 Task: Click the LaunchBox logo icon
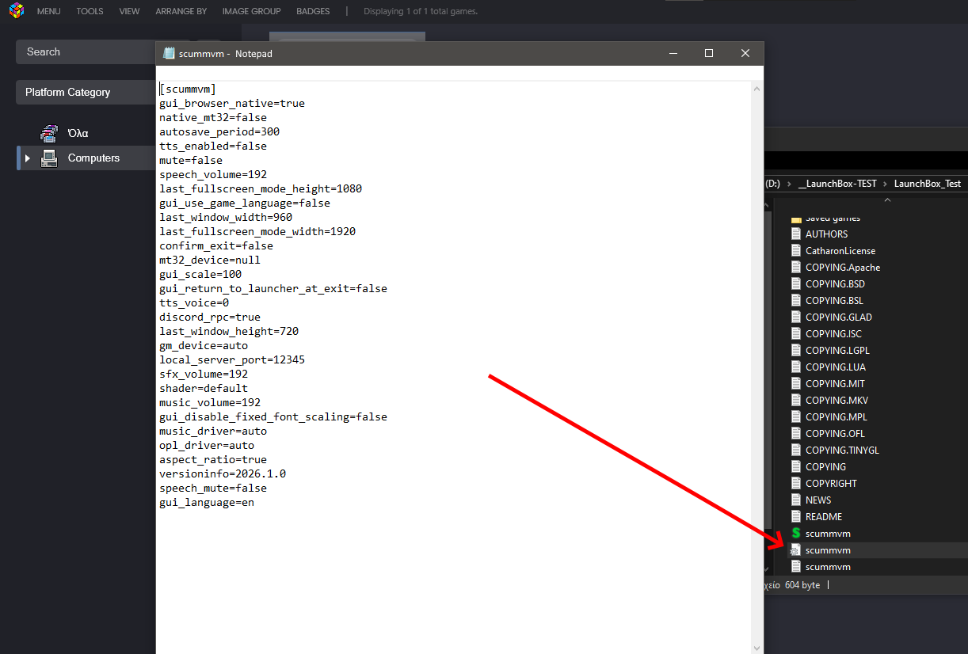click(x=16, y=11)
